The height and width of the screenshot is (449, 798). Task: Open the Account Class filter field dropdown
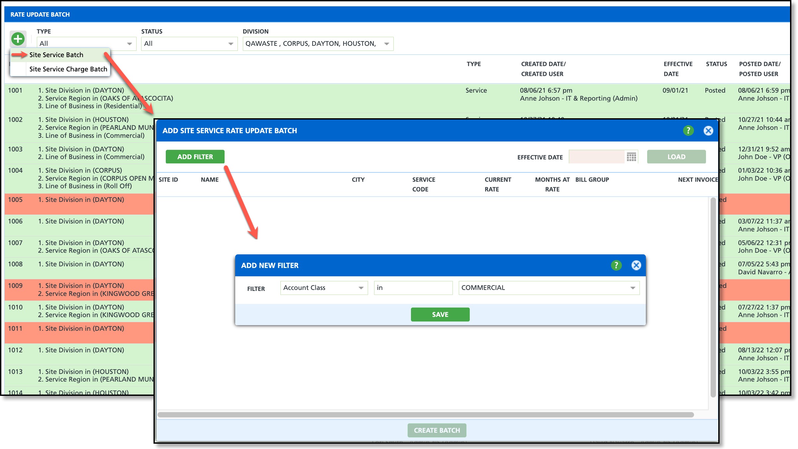point(361,288)
